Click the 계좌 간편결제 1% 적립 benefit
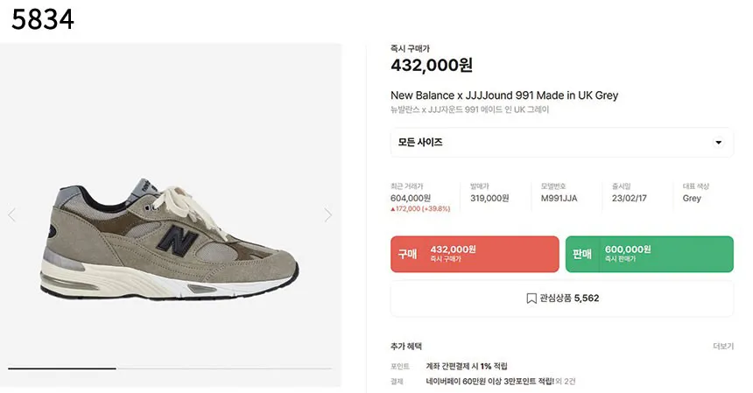The height and width of the screenshot is (393, 753). 466,366
